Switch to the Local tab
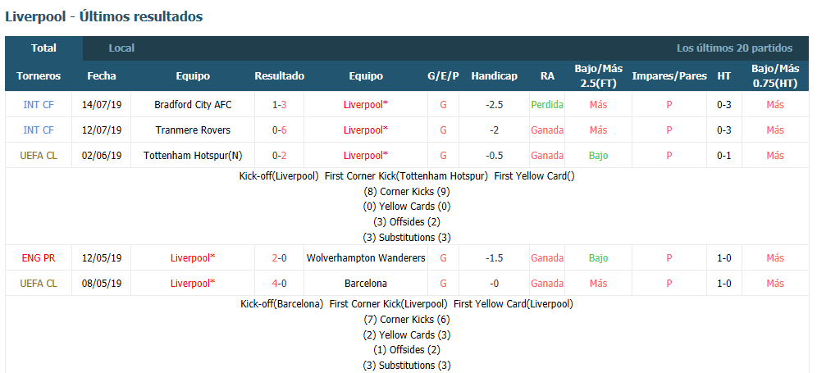The height and width of the screenshot is (373, 817). 121,48
